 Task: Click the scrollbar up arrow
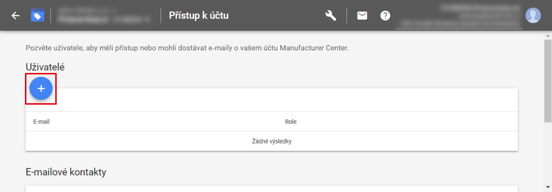coord(548,36)
